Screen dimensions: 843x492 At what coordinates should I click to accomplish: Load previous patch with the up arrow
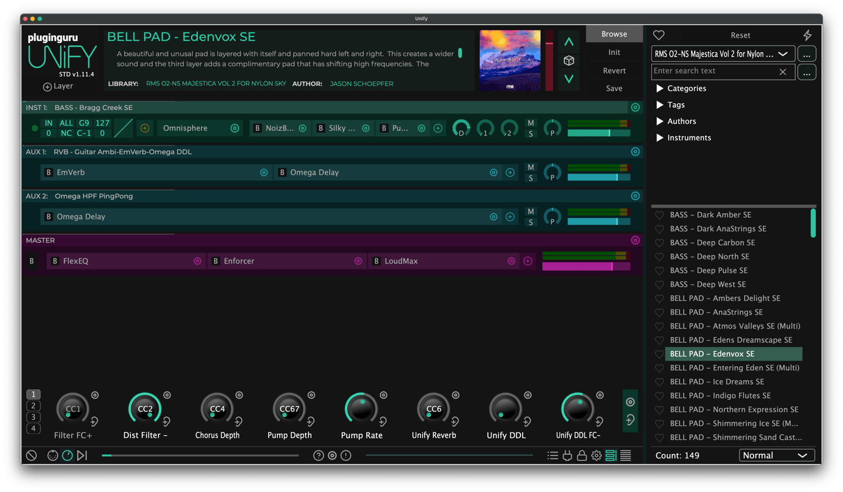[x=569, y=42]
